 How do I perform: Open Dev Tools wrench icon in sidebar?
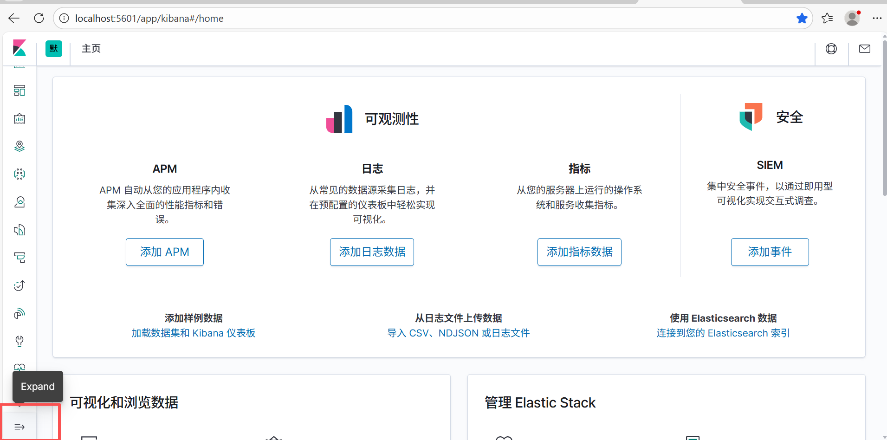point(19,341)
